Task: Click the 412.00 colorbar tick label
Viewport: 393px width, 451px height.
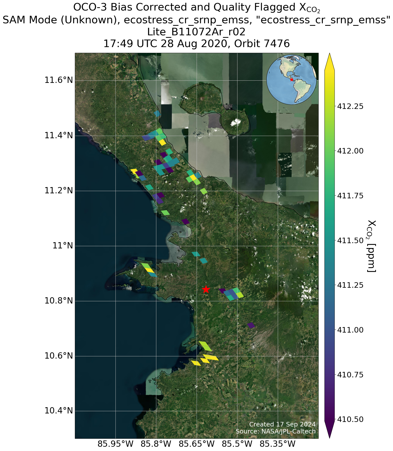Action: point(350,151)
